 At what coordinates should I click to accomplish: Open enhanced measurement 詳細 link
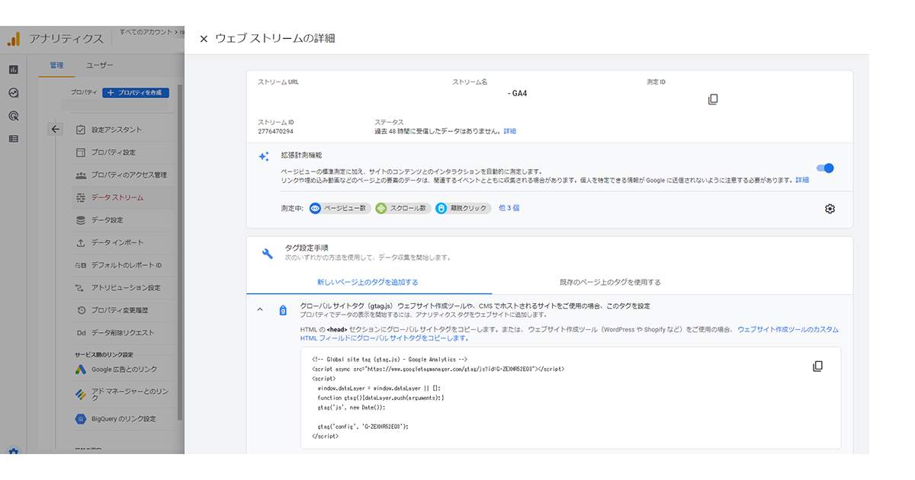[802, 180]
